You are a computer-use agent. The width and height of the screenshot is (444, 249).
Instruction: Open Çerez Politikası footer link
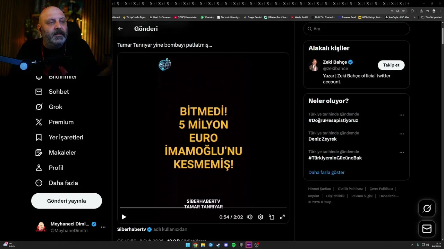coord(381,189)
